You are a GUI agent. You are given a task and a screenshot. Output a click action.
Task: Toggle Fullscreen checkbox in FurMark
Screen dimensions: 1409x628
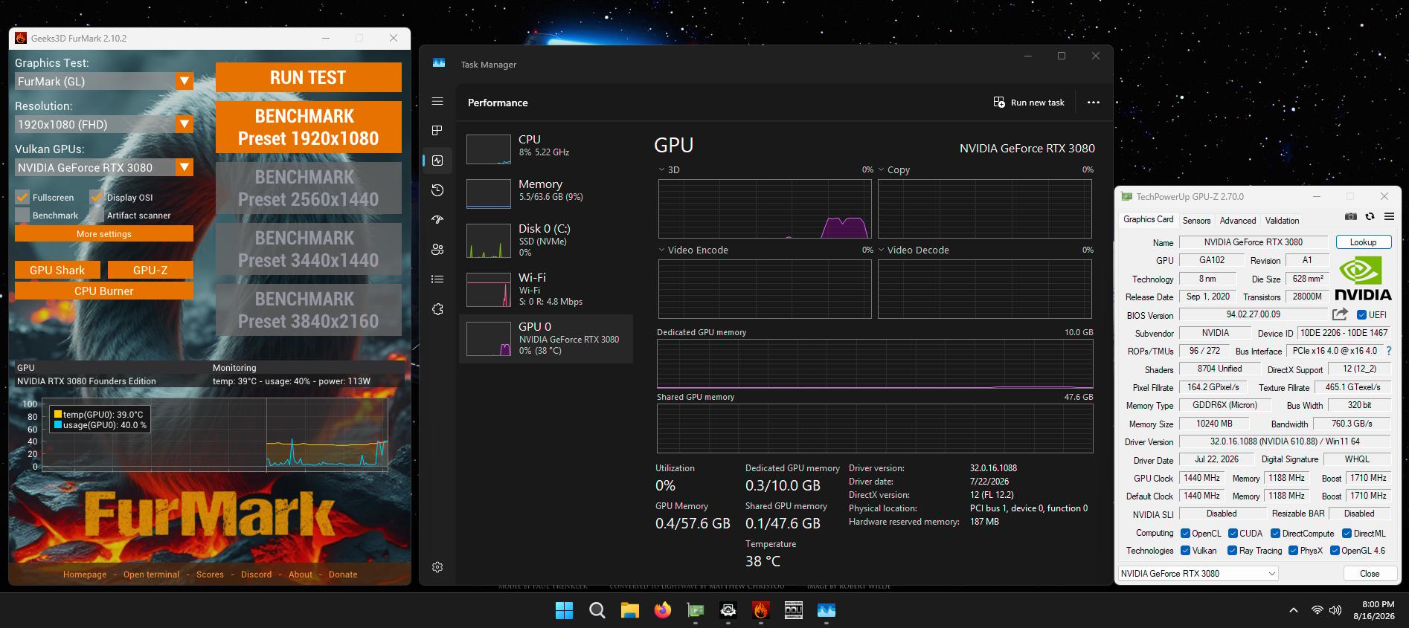pos(22,197)
